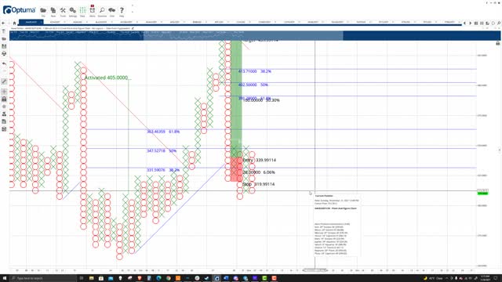Image resolution: width=502 pixels, height=282 pixels.
Task: Open the File menu folder icon
Action: tap(43, 10)
